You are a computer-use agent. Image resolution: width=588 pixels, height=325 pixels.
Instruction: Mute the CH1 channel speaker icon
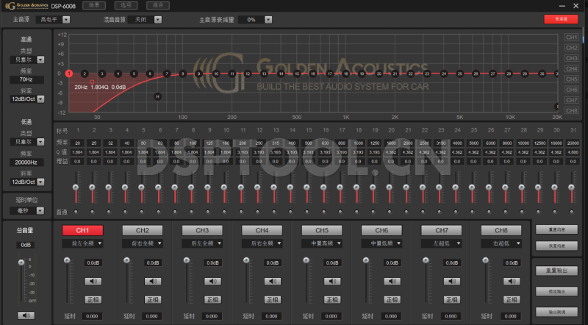[93, 280]
